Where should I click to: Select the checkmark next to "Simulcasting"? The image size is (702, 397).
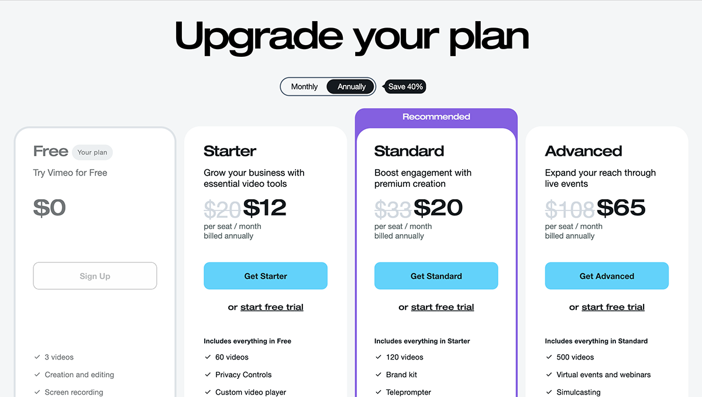click(549, 392)
